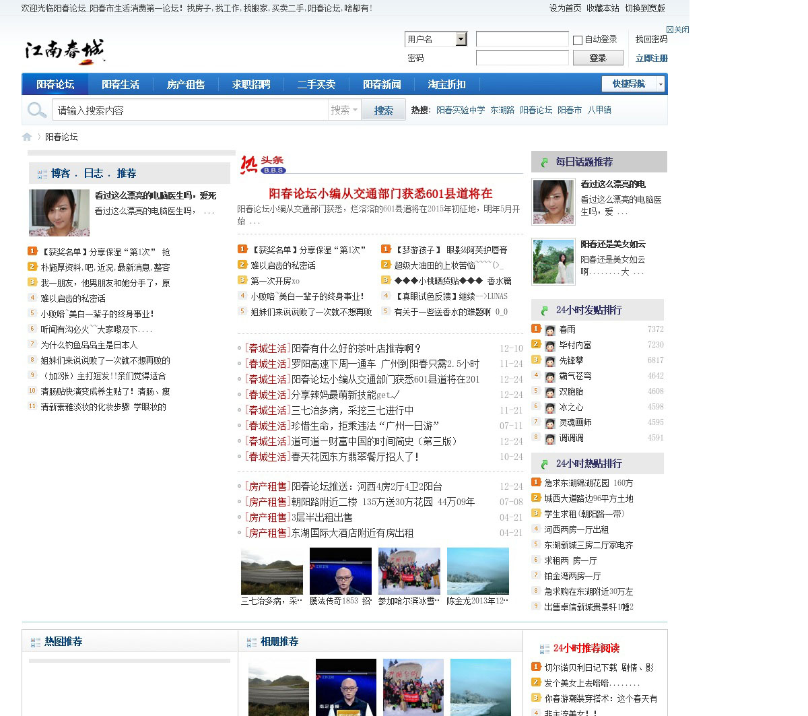Click green arrow icon beside 每日话题推荐
808x716 pixels.
point(545,162)
